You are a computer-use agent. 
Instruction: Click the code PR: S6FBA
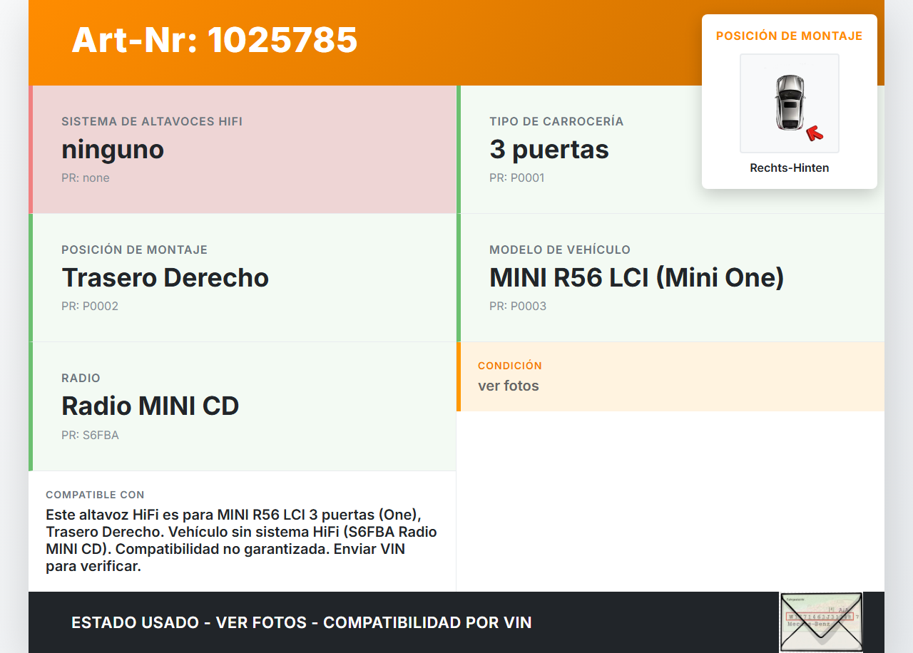(90, 435)
